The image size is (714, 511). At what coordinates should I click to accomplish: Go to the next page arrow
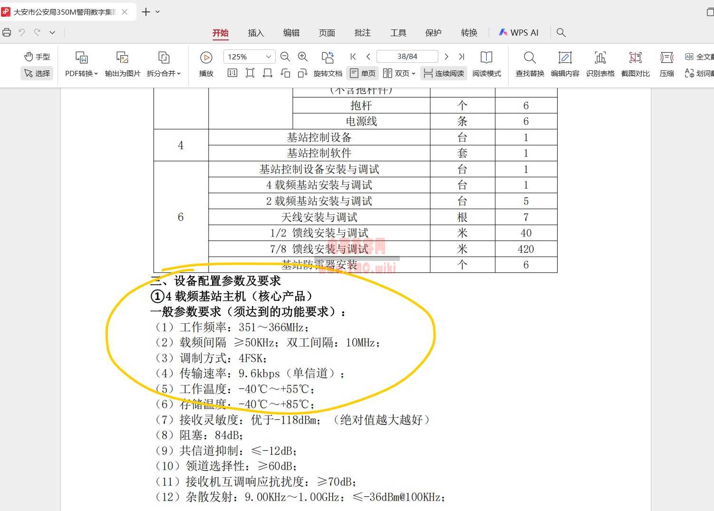[x=446, y=57]
